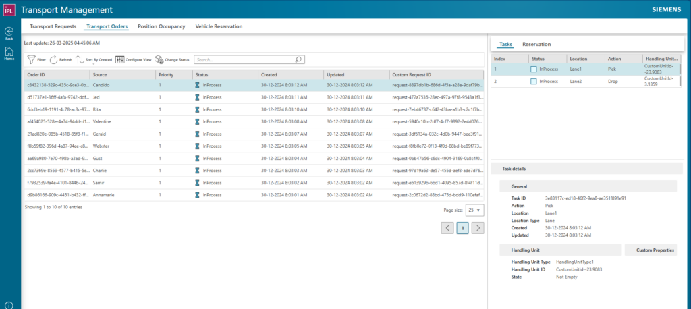Click inside the Search input field
Screen dimensions: 691x309
point(244,59)
